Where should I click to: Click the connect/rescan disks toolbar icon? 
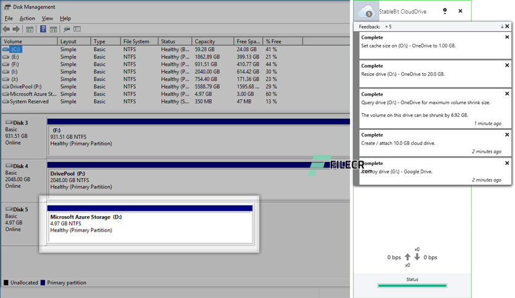click(67, 29)
